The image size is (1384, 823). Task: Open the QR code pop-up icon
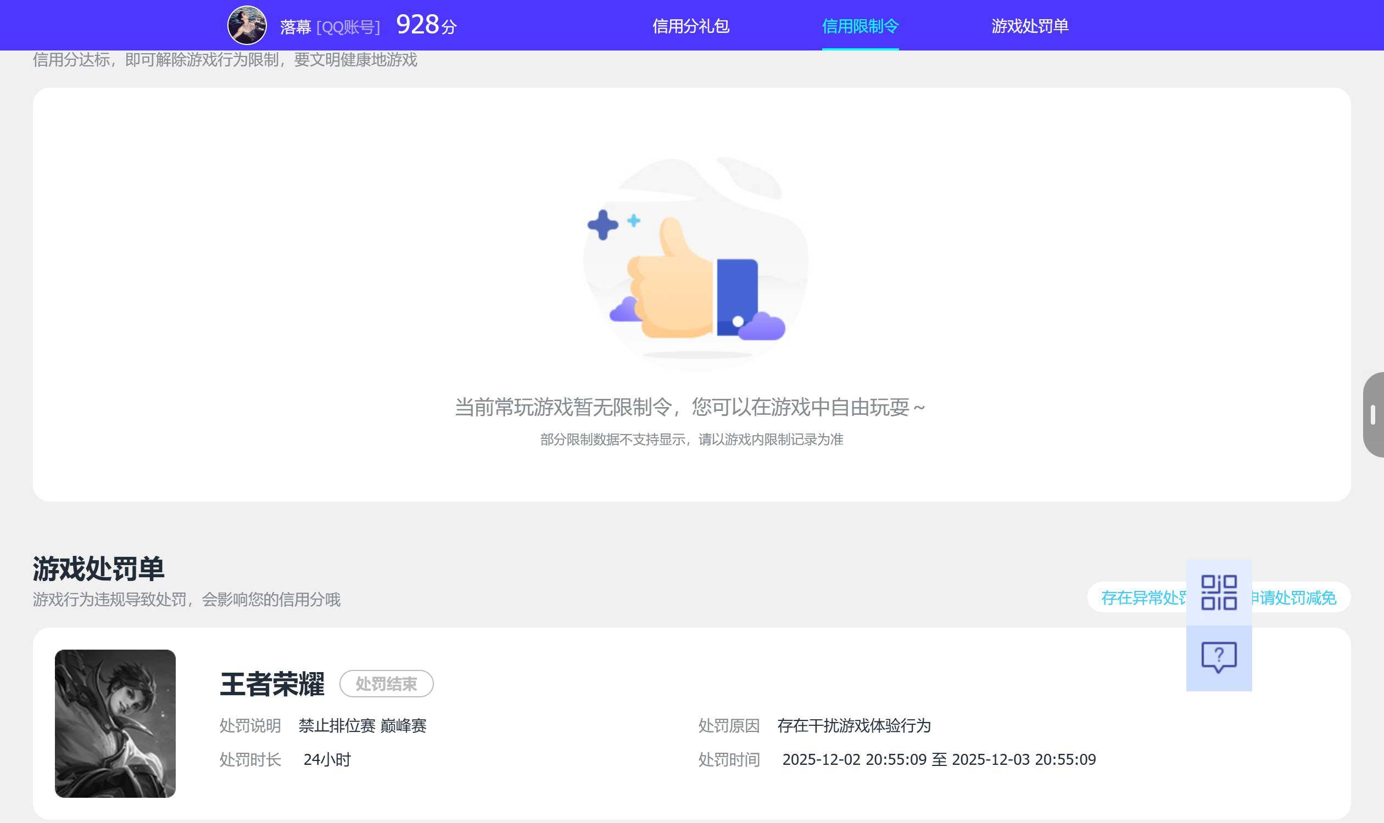(x=1219, y=593)
